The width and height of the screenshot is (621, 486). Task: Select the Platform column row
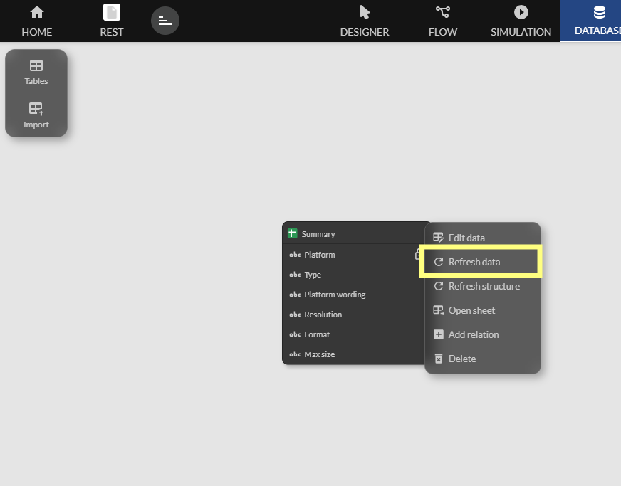coord(354,255)
